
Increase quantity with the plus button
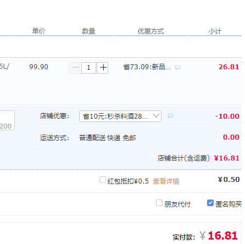[x=103, y=68]
